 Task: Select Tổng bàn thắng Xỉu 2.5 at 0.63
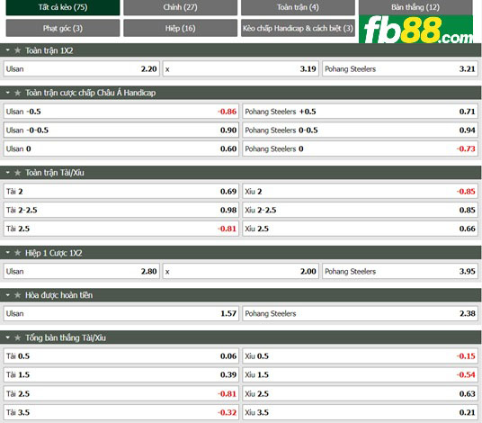click(360, 394)
